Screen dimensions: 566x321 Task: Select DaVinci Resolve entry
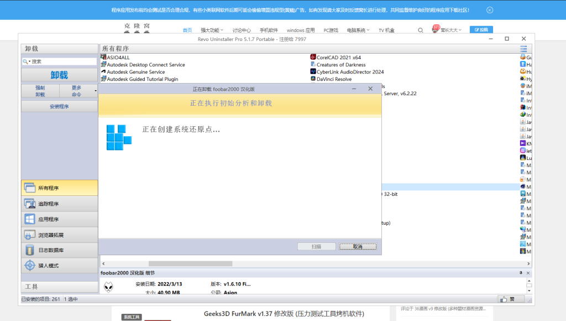(334, 79)
